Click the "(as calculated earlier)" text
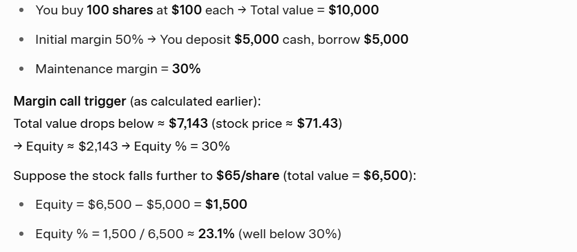 [195, 101]
